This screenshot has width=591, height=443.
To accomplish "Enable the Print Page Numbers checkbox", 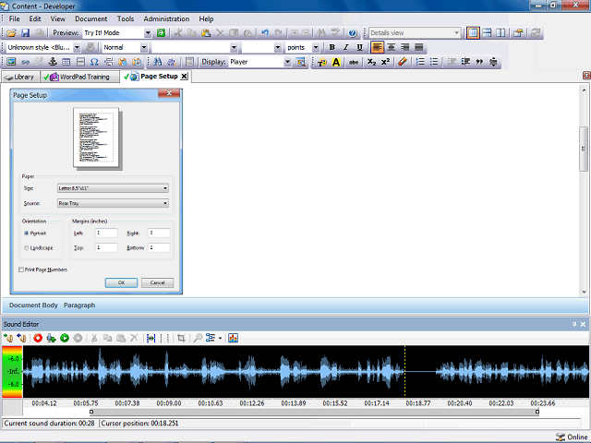I will (x=21, y=269).
